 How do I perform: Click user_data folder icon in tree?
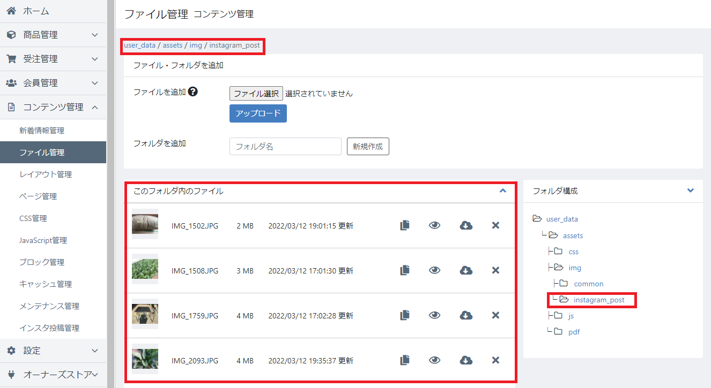(x=537, y=219)
